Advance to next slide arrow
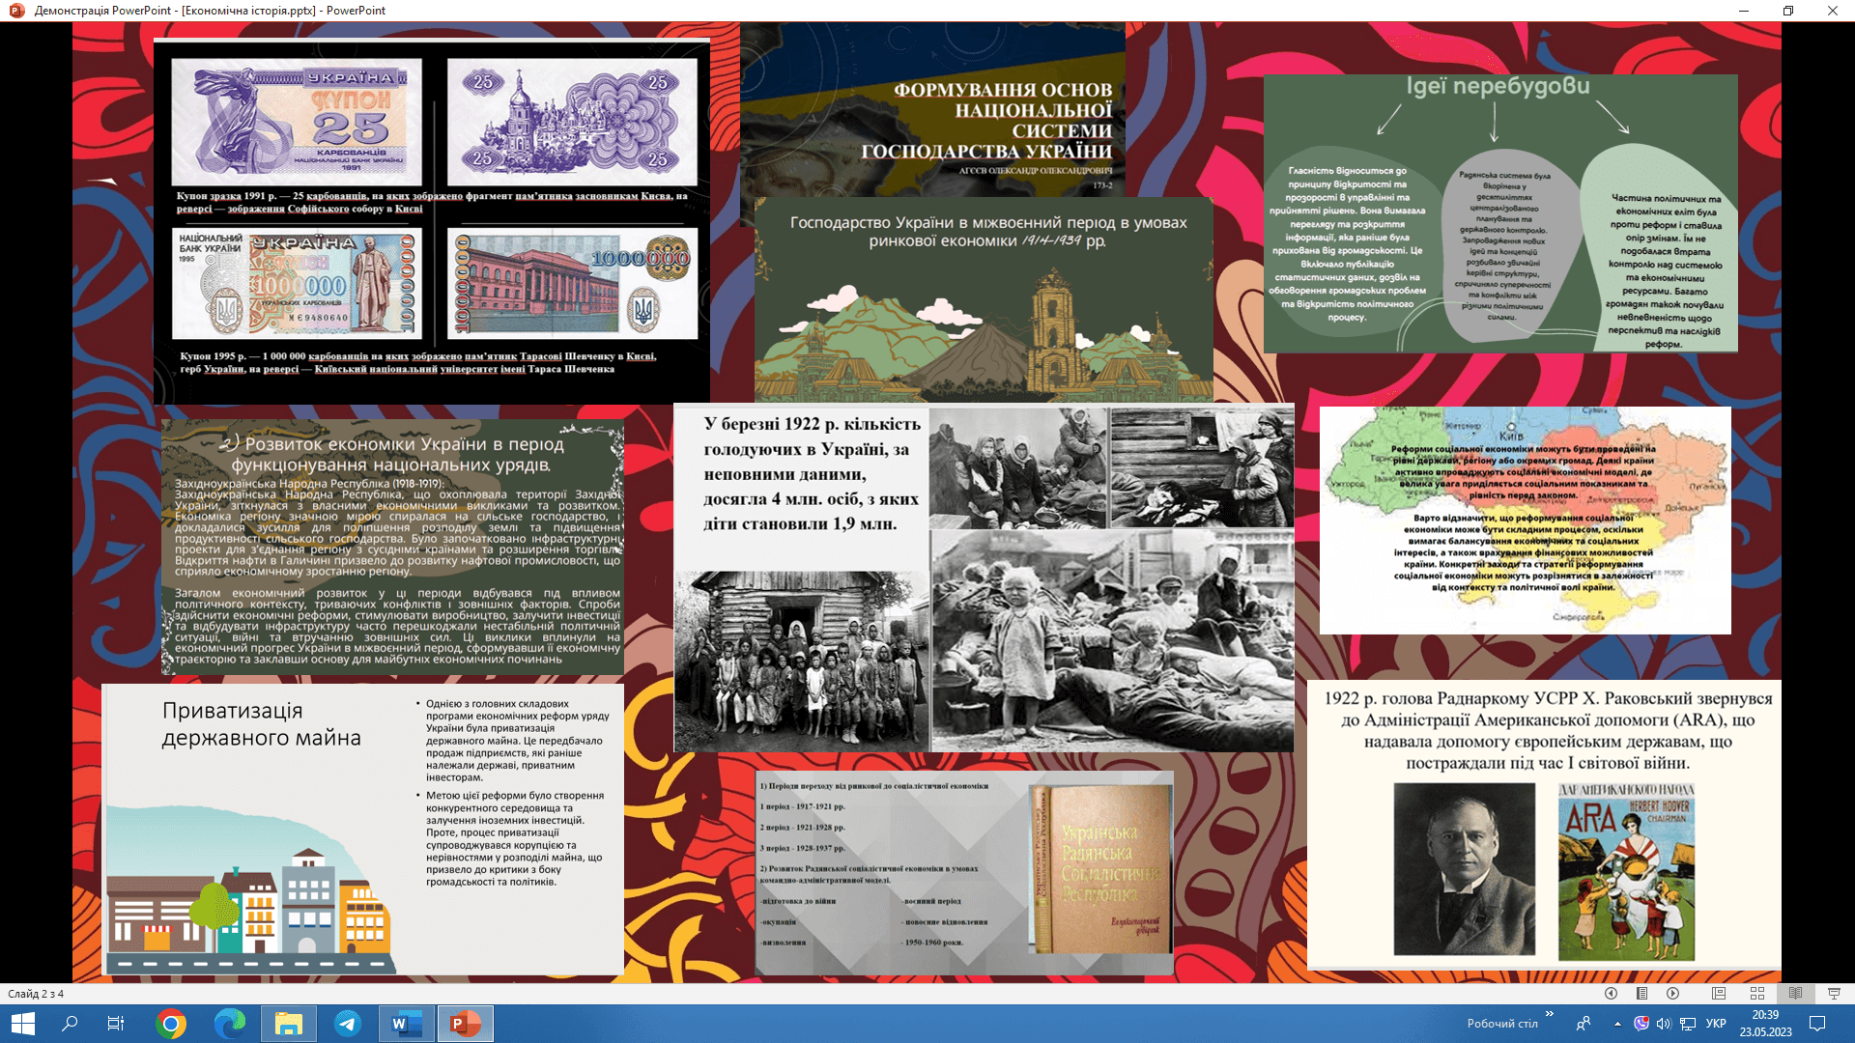 point(1672,994)
